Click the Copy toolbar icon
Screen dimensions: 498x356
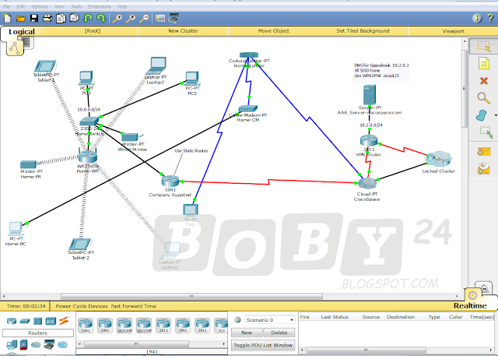(x=61, y=19)
